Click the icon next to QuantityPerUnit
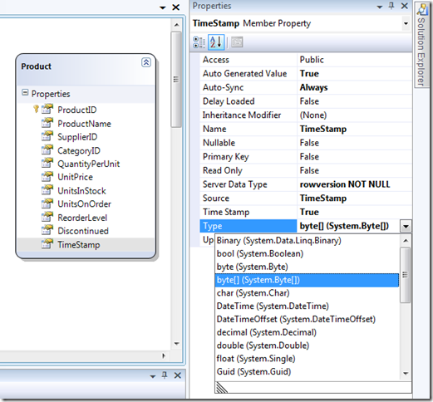The width and height of the screenshot is (433, 402). tap(47, 163)
